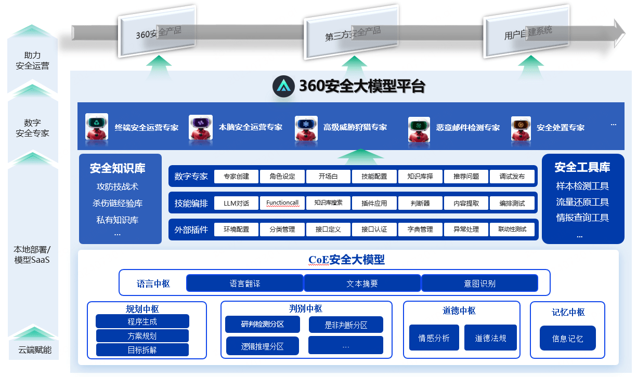This screenshot has width=637, height=377.
Task: Select the 分类管理 box
Action: [282, 229]
